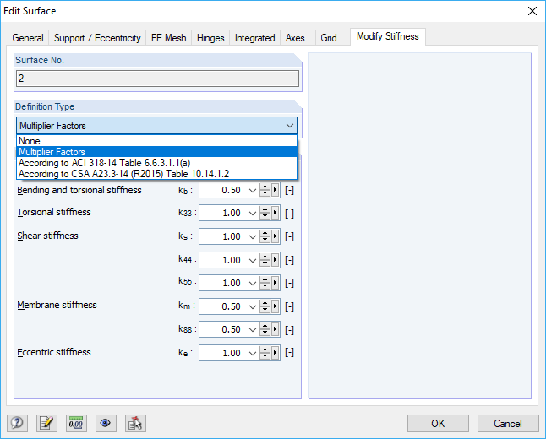Screen dimensions: 546x439
Task: Click the k88 spinner arrows
Action: 265,329
